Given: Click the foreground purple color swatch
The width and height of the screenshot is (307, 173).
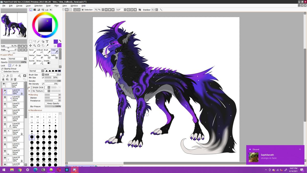Looking at the screenshot, I should point(56,42).
